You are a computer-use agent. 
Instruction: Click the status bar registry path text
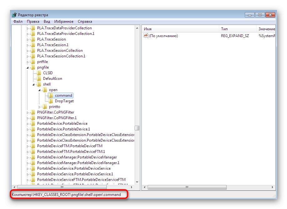point(66,195)
